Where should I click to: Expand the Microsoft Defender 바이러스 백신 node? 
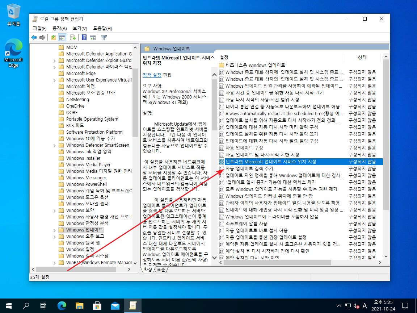pos(55,67)
